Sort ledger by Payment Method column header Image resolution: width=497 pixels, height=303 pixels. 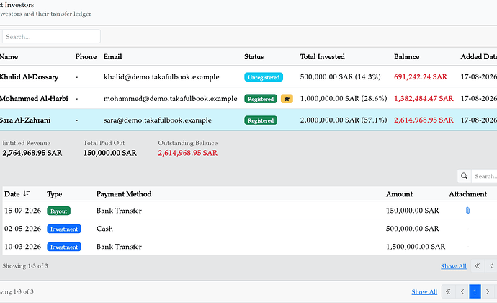tap(124, 194)
